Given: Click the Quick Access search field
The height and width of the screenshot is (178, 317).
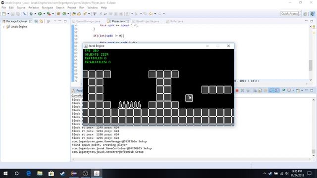Looking at the screenshot, I should (289, 13).
